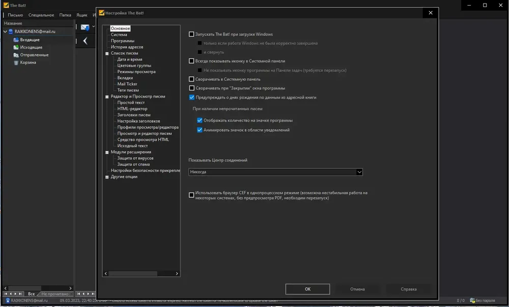Open the 'Специальное' menu
The height and width of the screenshot is (307, 509).
(41, 15)
